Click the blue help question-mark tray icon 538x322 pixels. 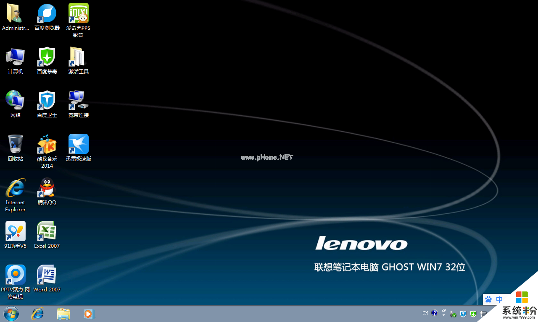pyautogui.click(x=434, y=313)
